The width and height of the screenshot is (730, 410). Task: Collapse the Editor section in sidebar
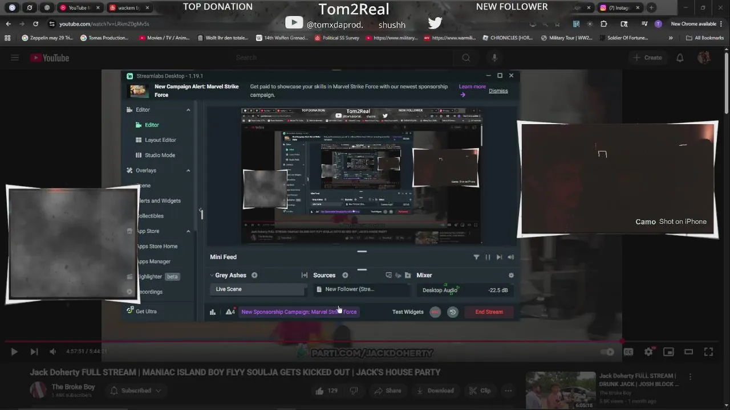188,110
